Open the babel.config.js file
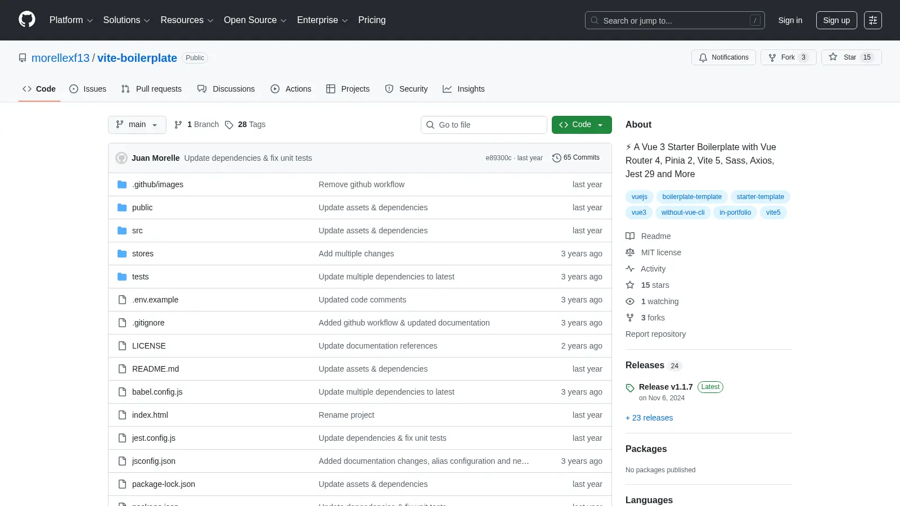900x506 pixels. [x=157, y=392]
